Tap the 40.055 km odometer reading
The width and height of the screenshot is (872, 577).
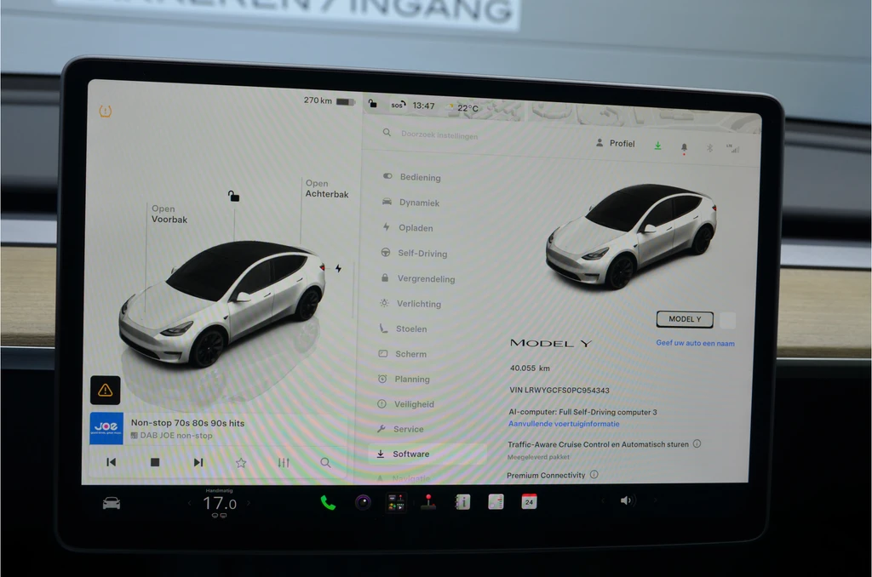[x=530, y=368]
